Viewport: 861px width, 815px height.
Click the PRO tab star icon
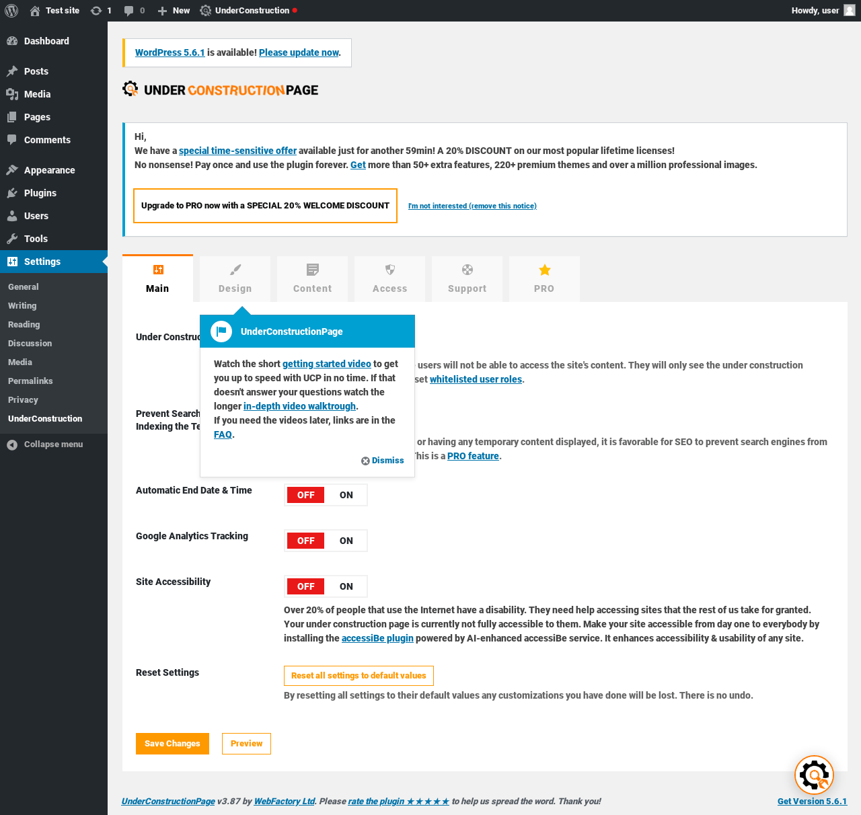tap(545, 270)
